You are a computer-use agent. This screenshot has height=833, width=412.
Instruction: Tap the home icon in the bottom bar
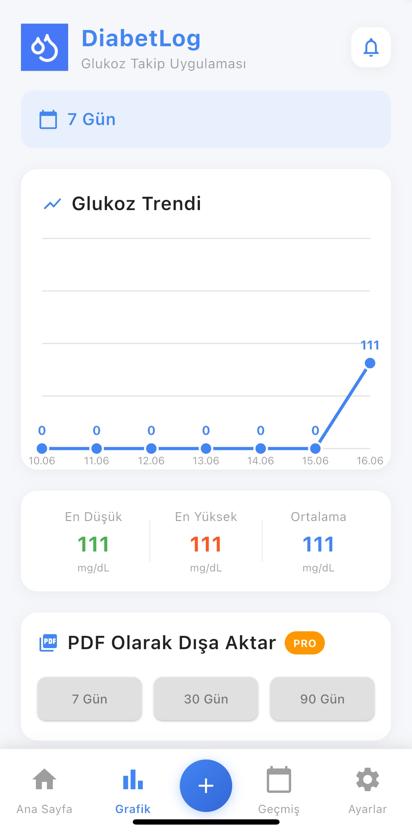coord(44,779)
